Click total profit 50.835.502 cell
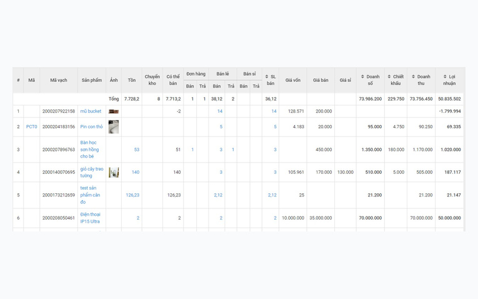 point(449,99)
